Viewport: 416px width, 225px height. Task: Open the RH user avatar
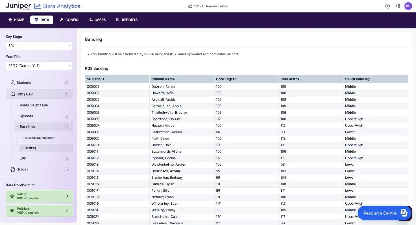click(408, 6)
